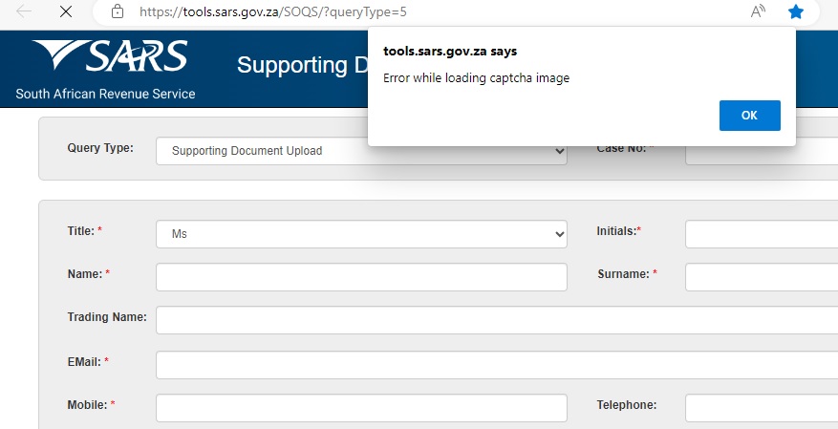838x429 pixels.
Task: Click the Surname text field
Action: point(762,277)
